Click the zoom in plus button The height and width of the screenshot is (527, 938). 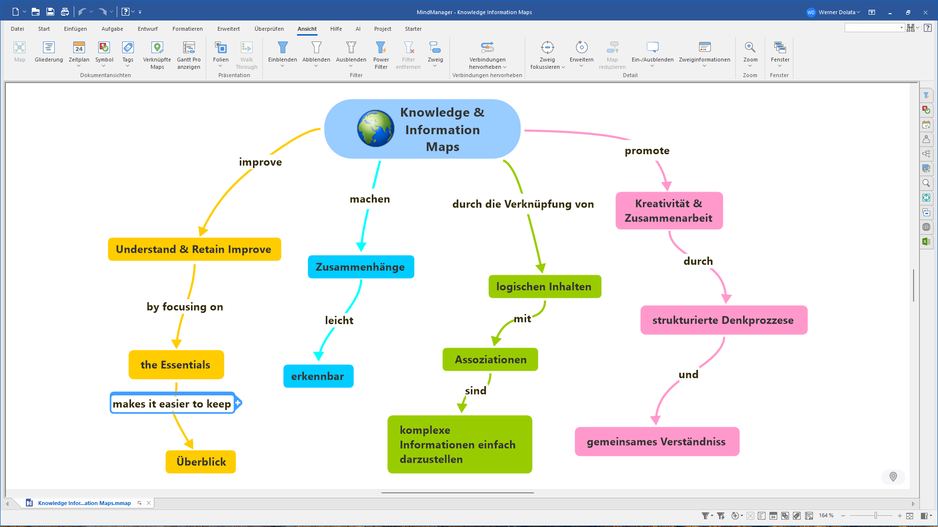click(899, 516)
